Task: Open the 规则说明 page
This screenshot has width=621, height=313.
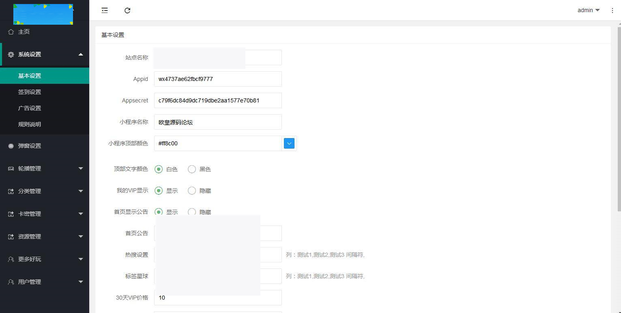Action: coord(29,124)
